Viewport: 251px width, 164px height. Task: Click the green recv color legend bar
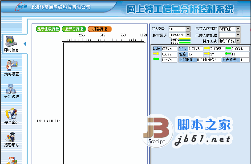point(185,42)
